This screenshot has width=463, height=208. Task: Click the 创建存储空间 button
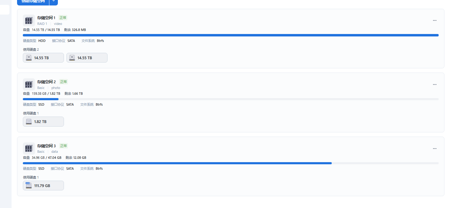(33, 2)
